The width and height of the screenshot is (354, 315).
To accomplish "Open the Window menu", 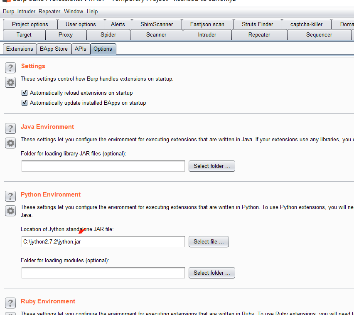I will (74, 12).
